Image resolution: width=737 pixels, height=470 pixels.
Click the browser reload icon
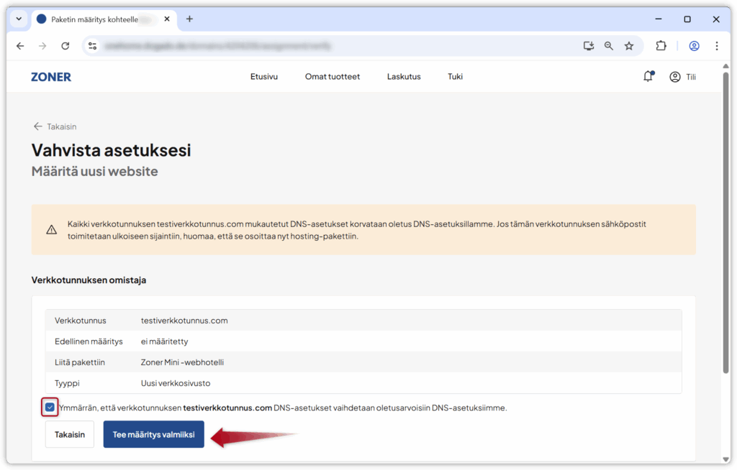tap(65, 46)
